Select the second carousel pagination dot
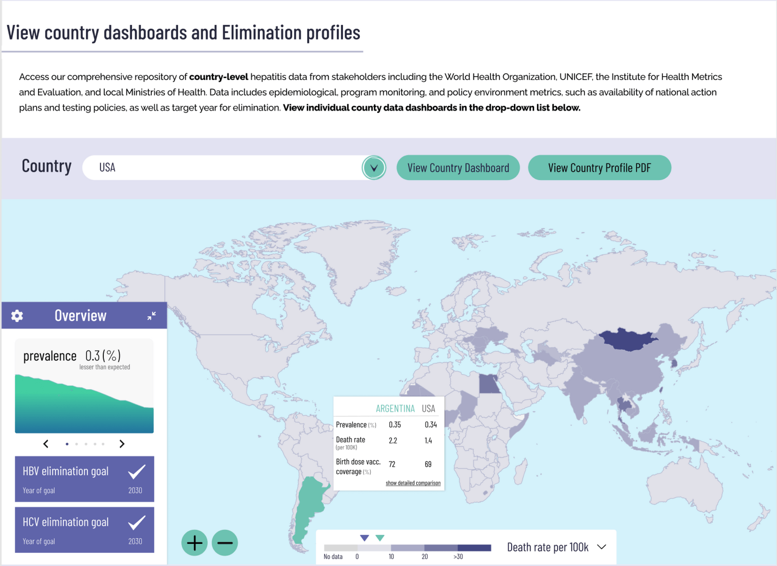The width and height of the screenshot is (777, 566). pos(77,444)
